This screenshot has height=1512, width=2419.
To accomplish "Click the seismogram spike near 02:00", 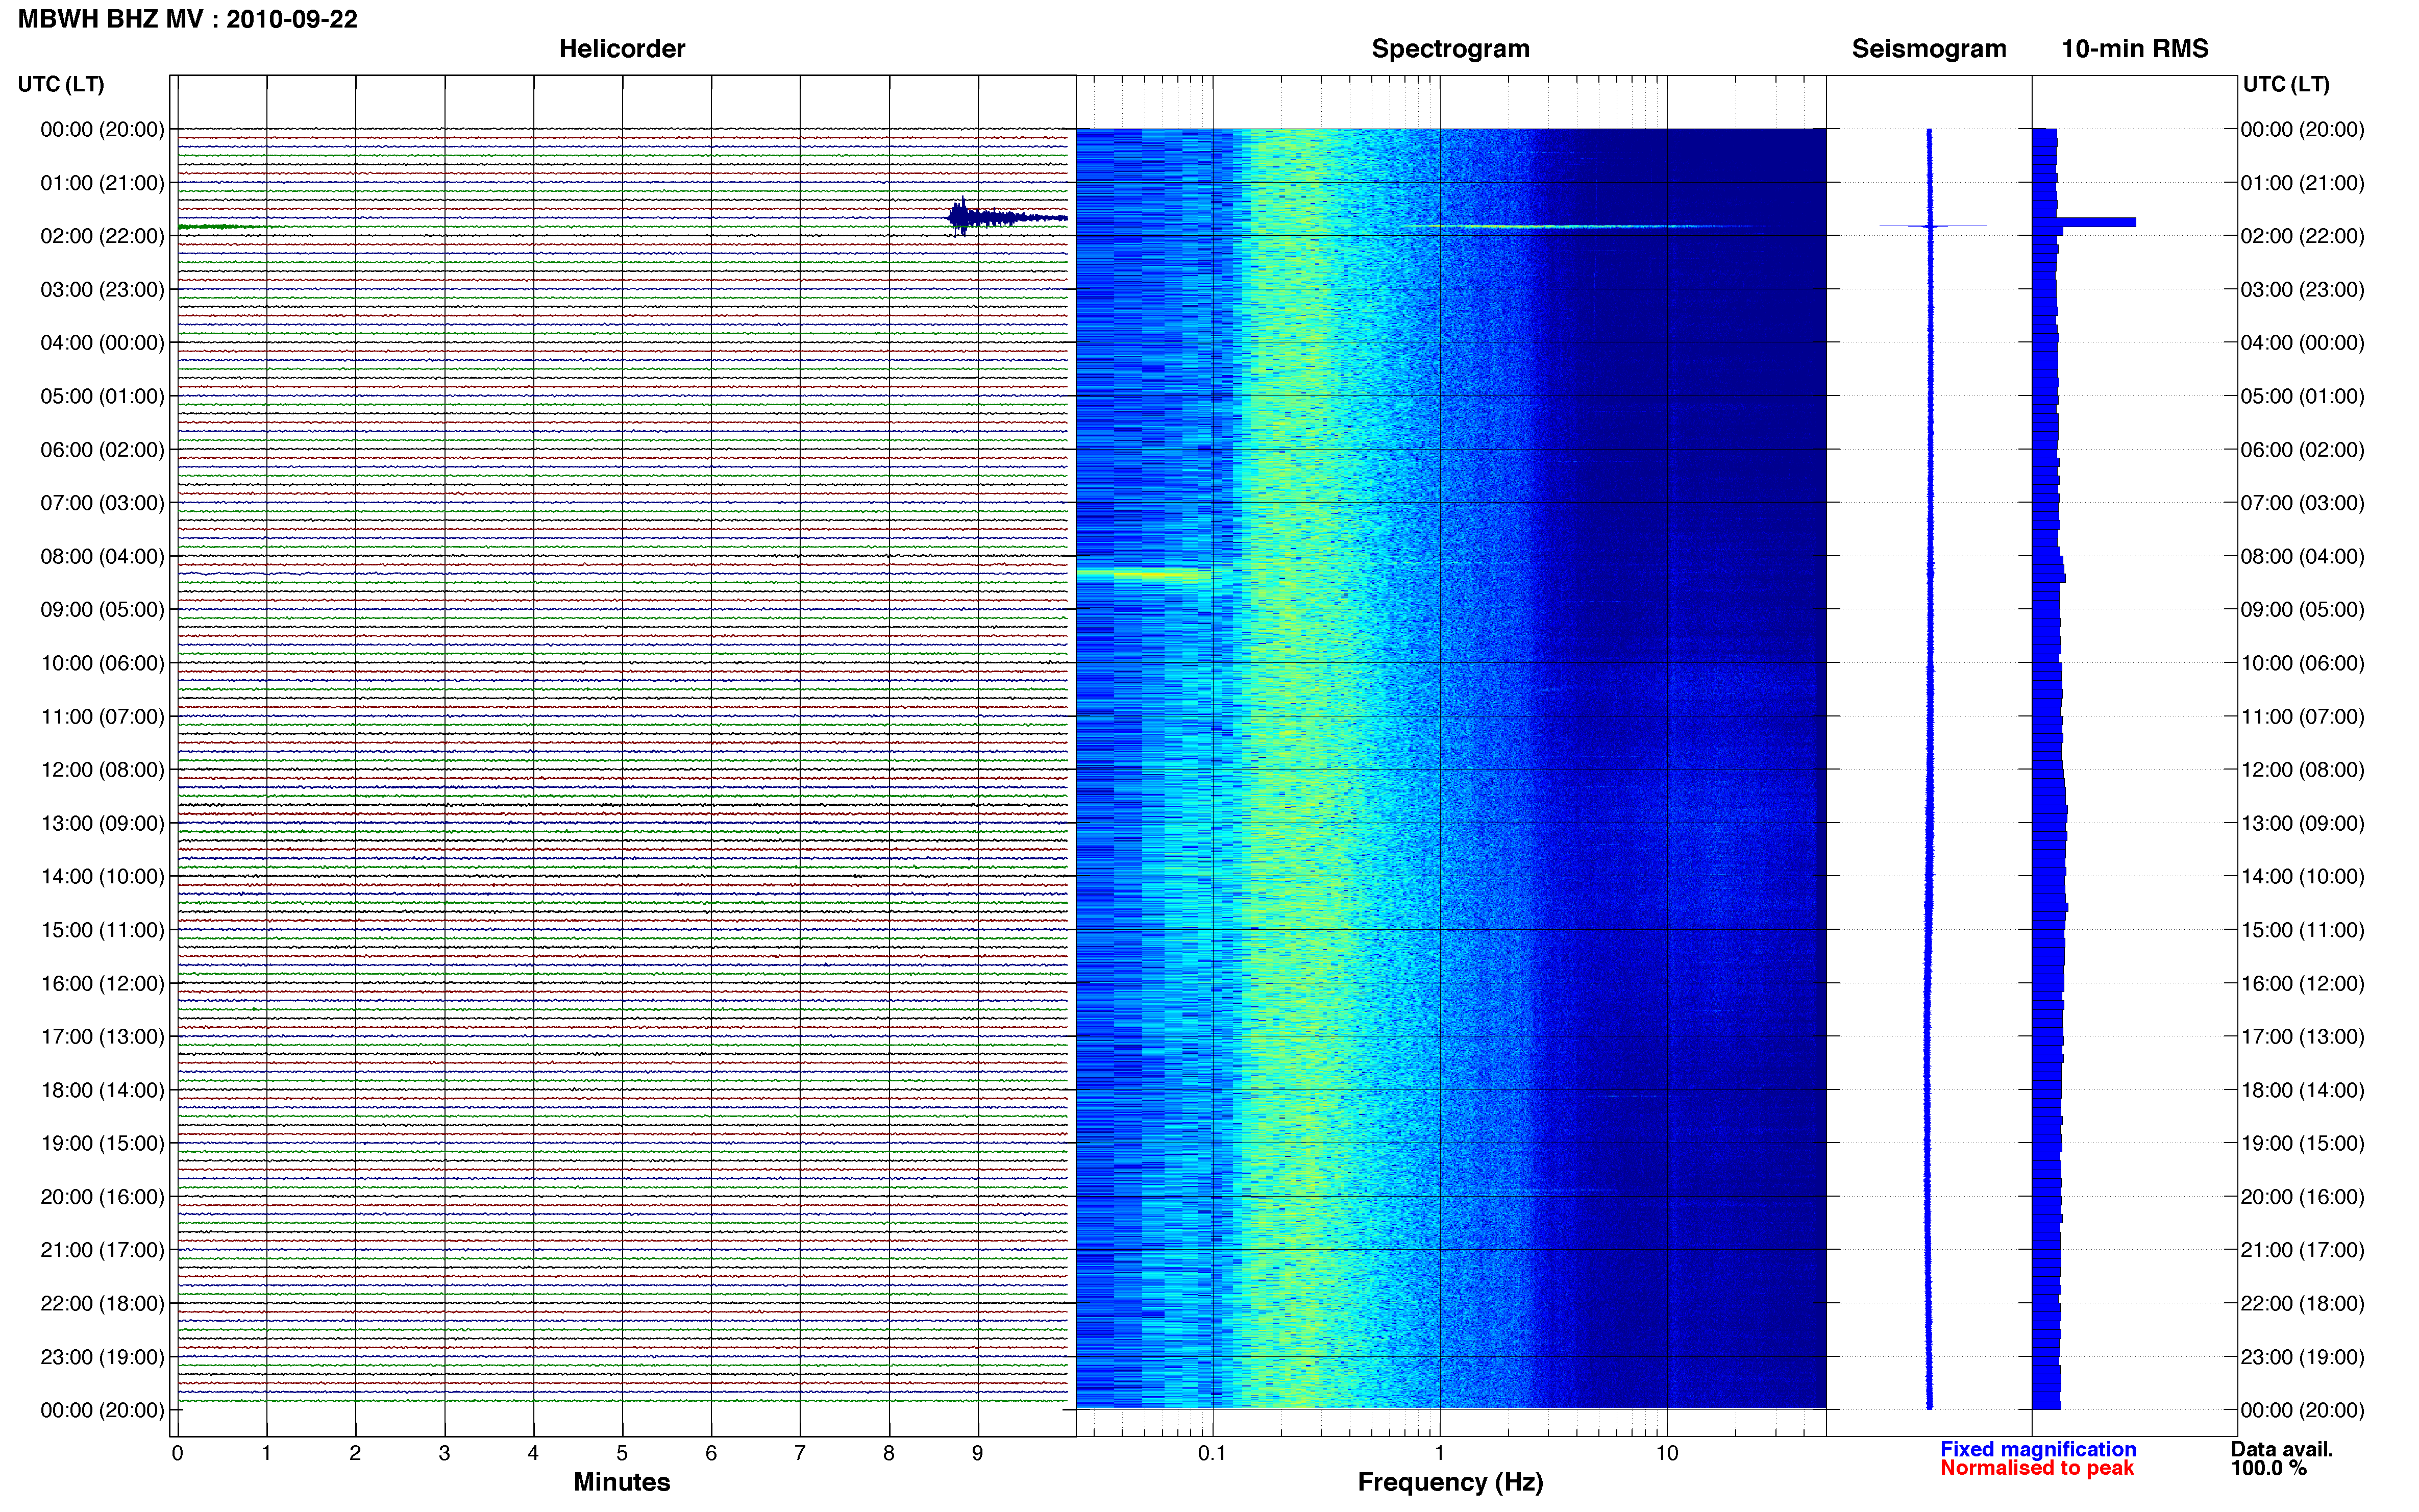I will pos(1932,226).
